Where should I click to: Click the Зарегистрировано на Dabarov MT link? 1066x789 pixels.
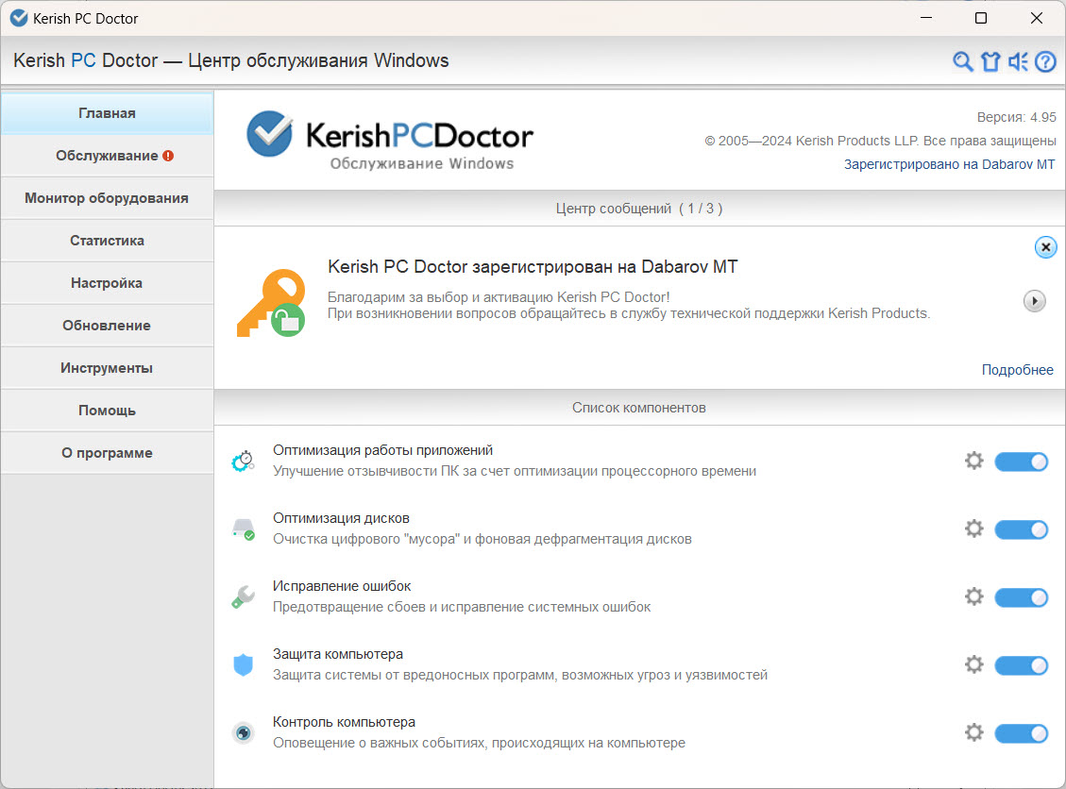tap(949, 164)
